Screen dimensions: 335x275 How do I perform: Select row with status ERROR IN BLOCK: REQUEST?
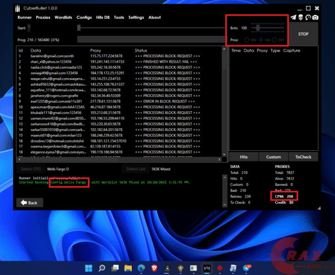(120, 101)
